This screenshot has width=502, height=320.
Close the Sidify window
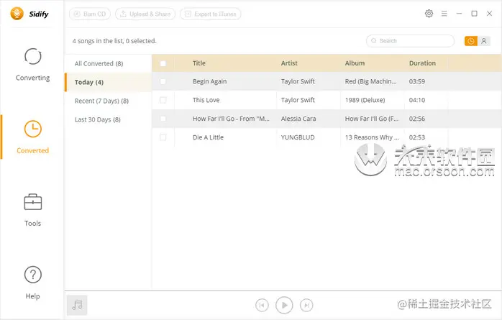[489, 14]
